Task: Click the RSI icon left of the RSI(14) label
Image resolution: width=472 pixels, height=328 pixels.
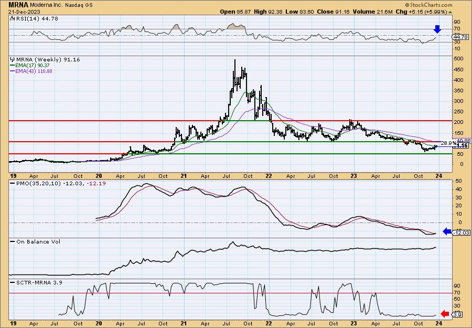Action: [13, 18]
